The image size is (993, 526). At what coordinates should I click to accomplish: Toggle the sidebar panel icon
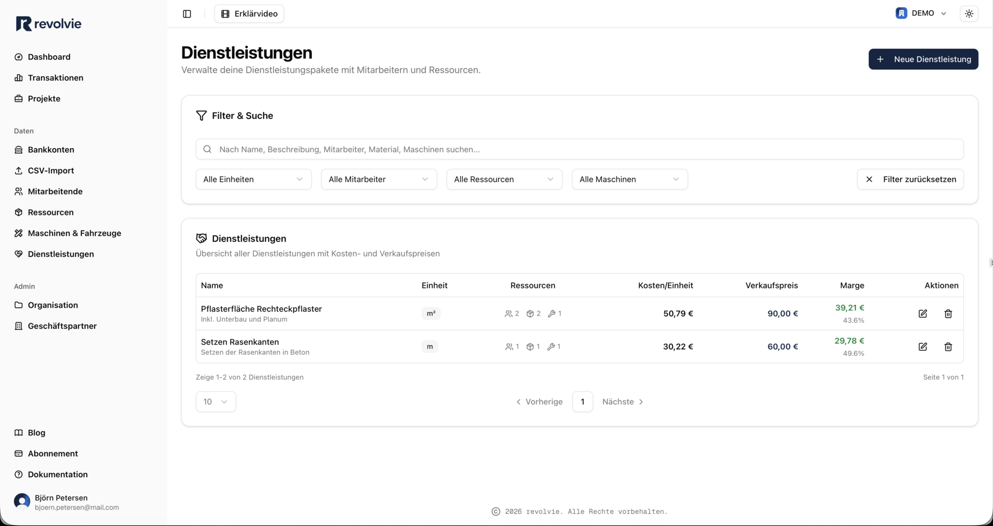[x=187, y=14]
